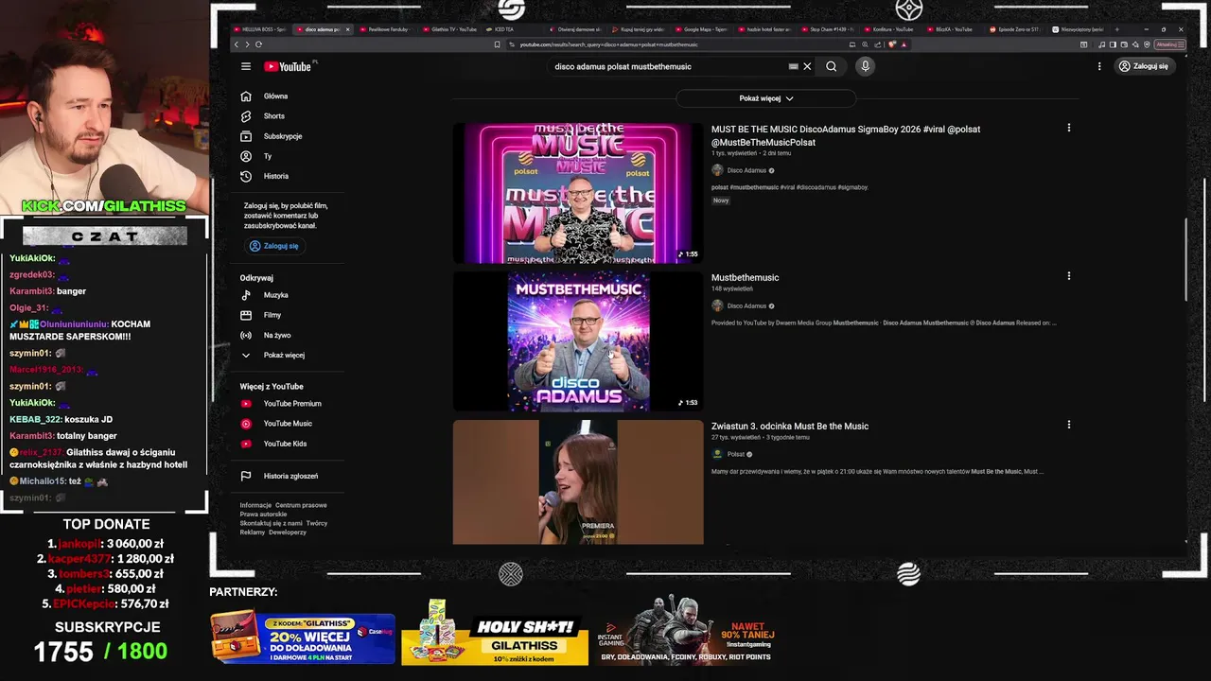Close the active disco adamus tab

(347, 29)
